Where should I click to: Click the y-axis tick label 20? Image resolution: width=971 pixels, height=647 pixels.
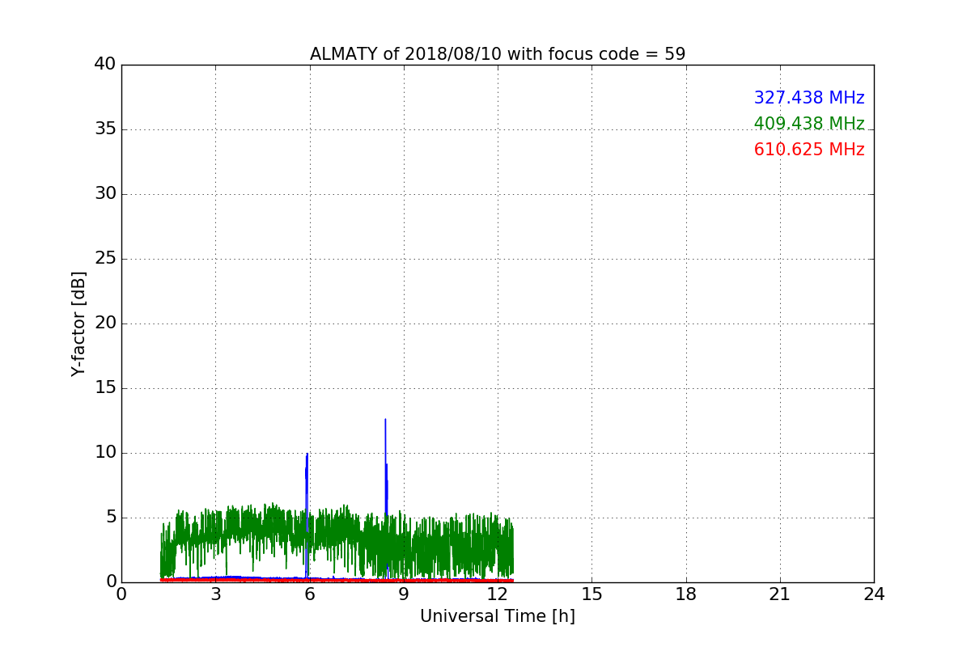click(105, 323)
